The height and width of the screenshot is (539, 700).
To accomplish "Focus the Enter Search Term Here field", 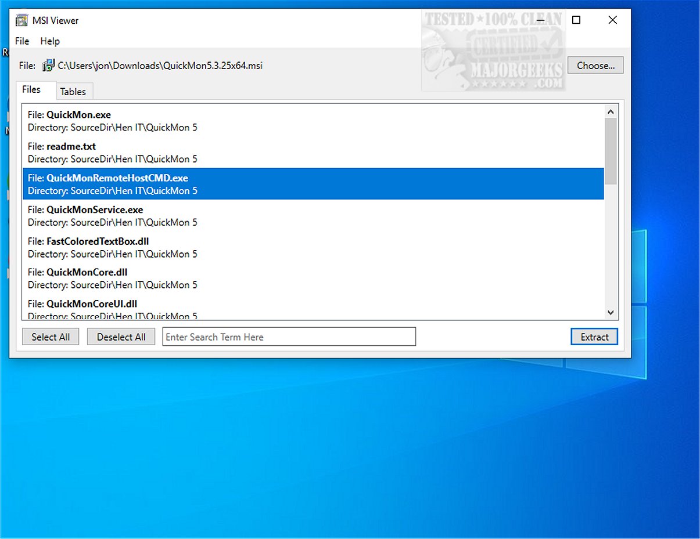I will coord(289,337).
